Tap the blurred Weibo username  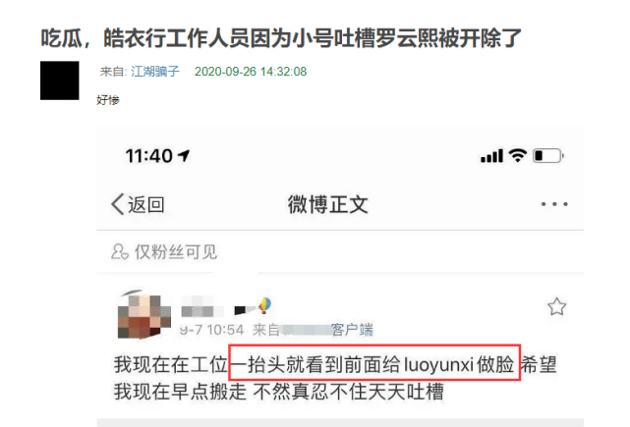(x=202, y=308)
